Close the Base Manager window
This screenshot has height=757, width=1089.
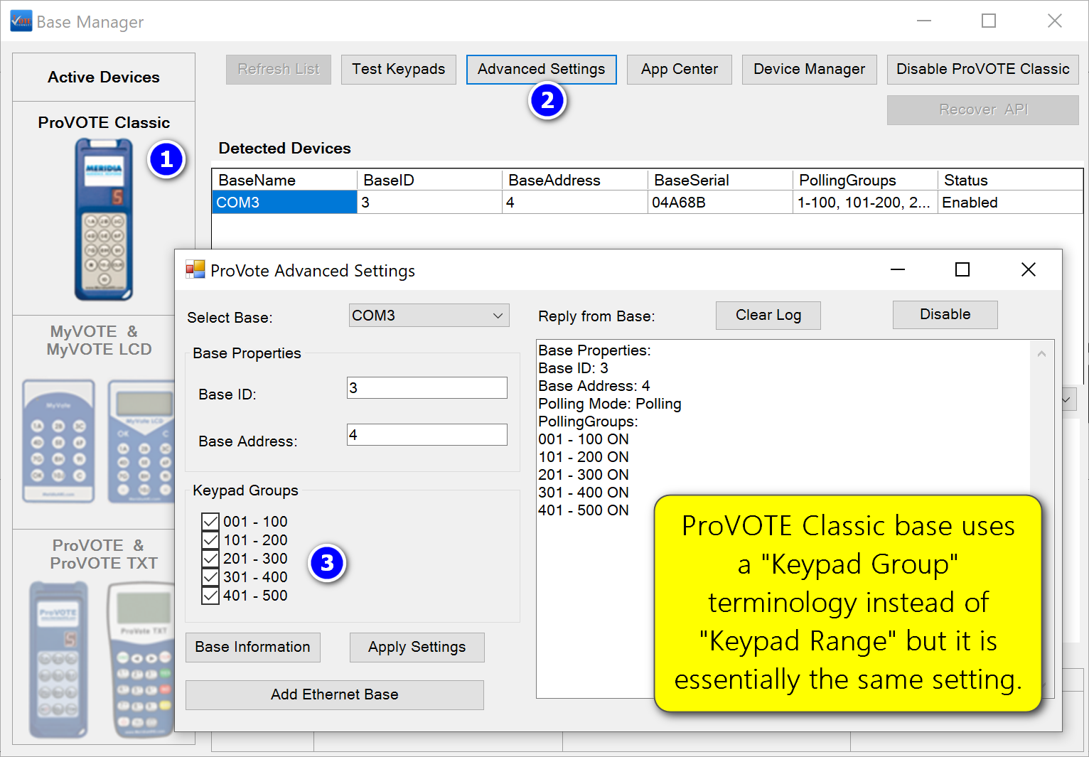[x=1055, y=21]
